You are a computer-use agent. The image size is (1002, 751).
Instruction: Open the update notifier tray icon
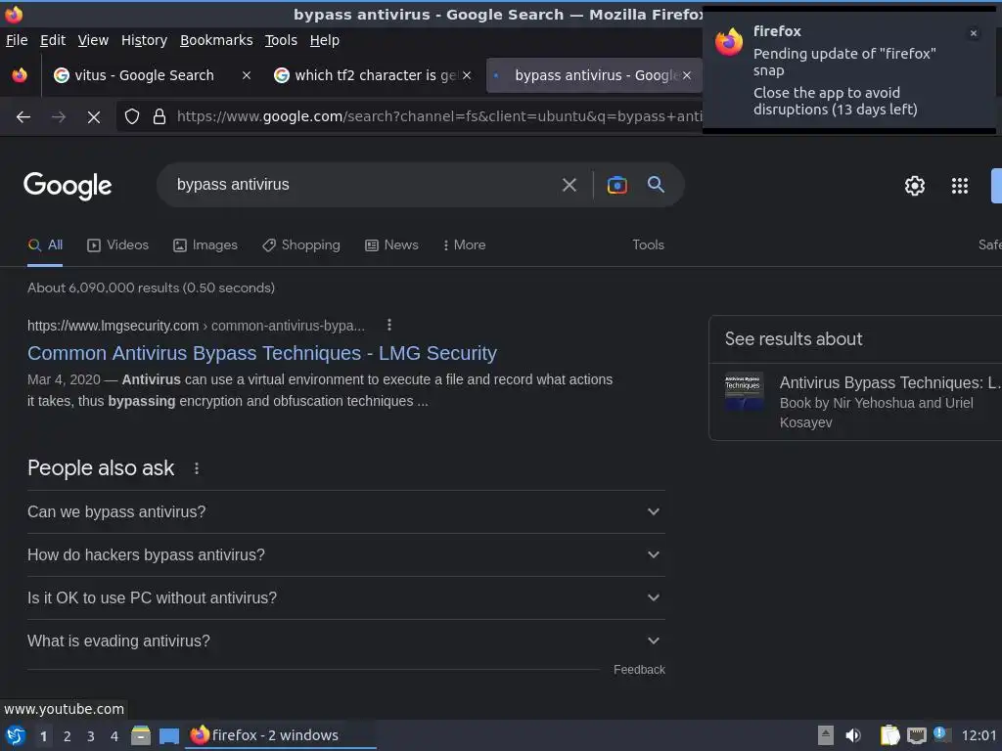tap(940, 734)
